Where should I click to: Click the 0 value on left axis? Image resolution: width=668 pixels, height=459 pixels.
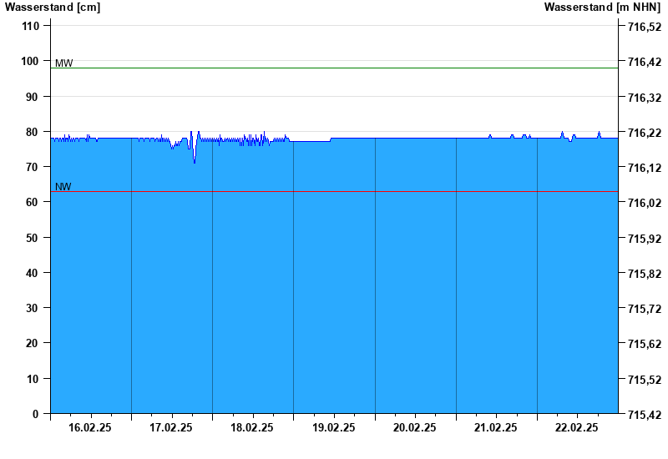pos(35,414)
